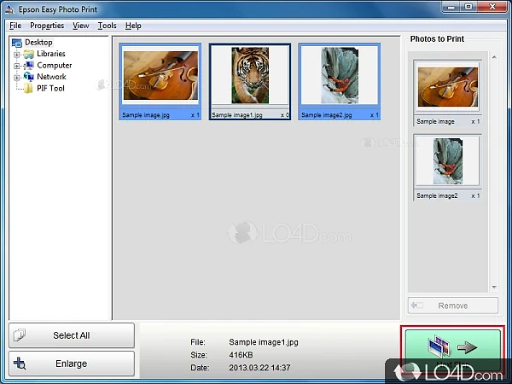
Task: Click the Sample image.jpg file name
Action: coord(146,115)
